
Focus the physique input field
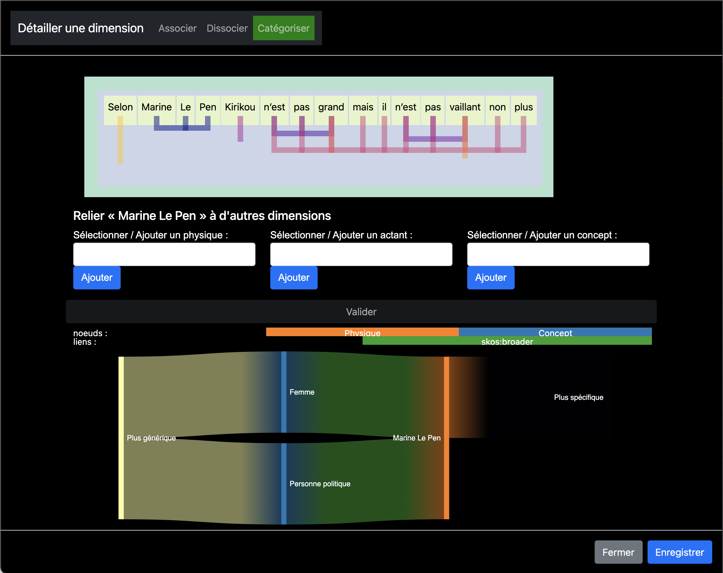[164, 254]
